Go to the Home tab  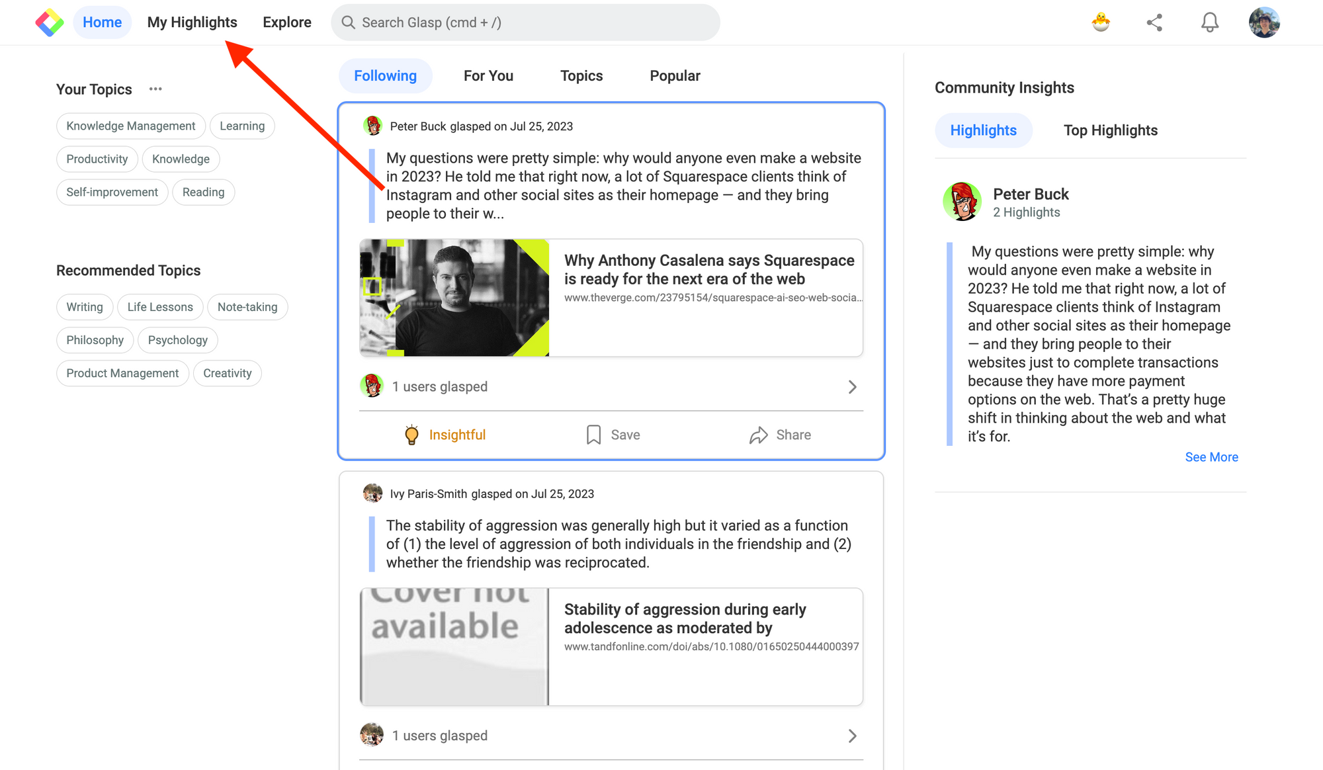(x=102, y=22)
